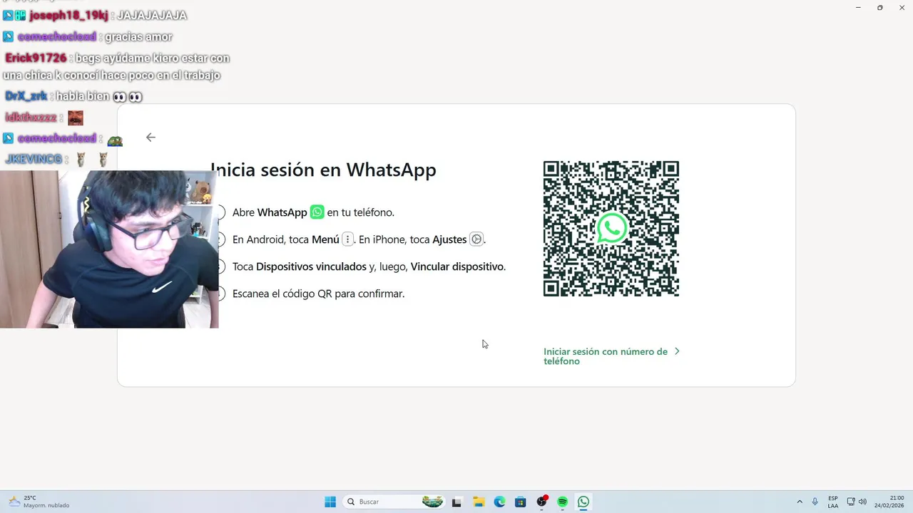Viewport: 913px width, 513px height.
Task: Click the Menú three-dots icon in instructions
Action: 348,239
